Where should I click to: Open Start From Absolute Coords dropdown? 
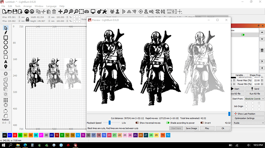click(x=254, y=99)
